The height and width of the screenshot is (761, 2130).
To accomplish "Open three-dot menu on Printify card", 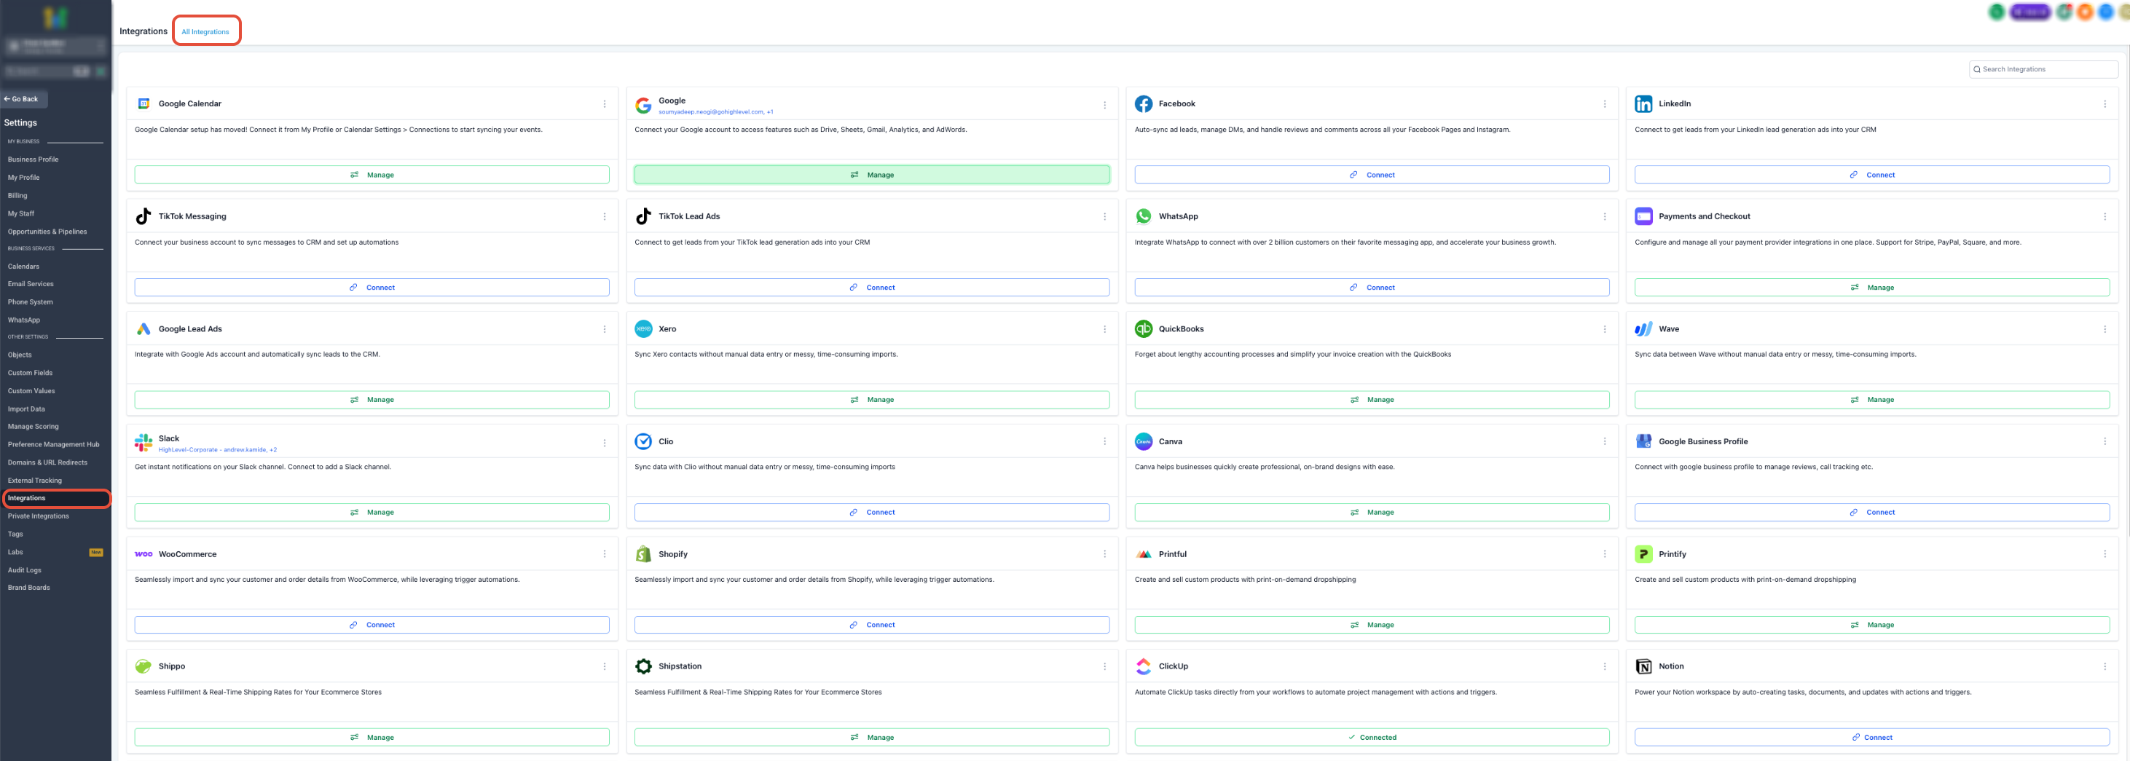I will click(2105, 553).
